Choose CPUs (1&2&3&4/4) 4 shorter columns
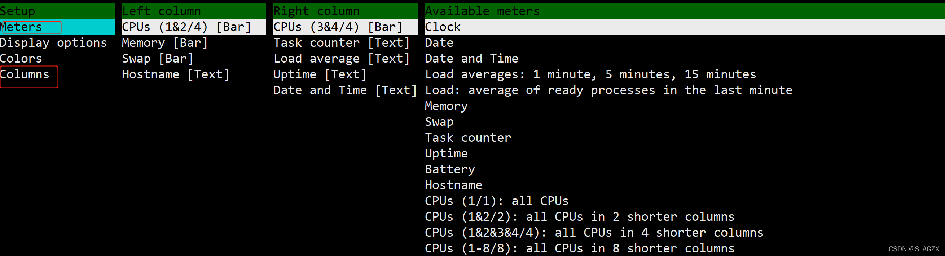 click(594, 233)
